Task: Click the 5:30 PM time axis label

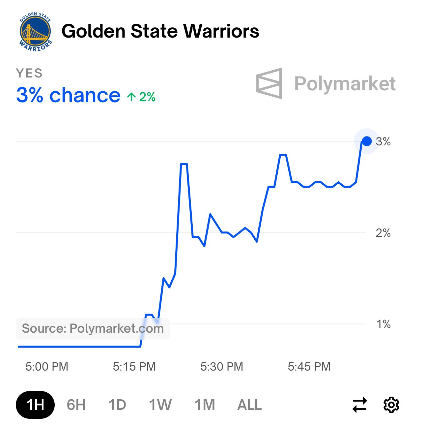Action: tap(222, 366)
